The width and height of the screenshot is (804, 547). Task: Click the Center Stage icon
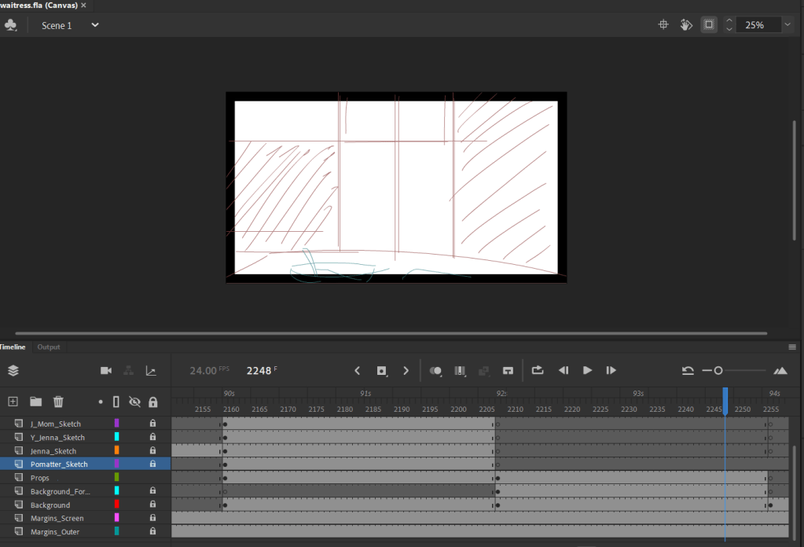(x=663, y=24)
